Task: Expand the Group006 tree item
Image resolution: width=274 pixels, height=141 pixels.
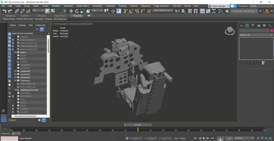Action: [x=13, y=109]
